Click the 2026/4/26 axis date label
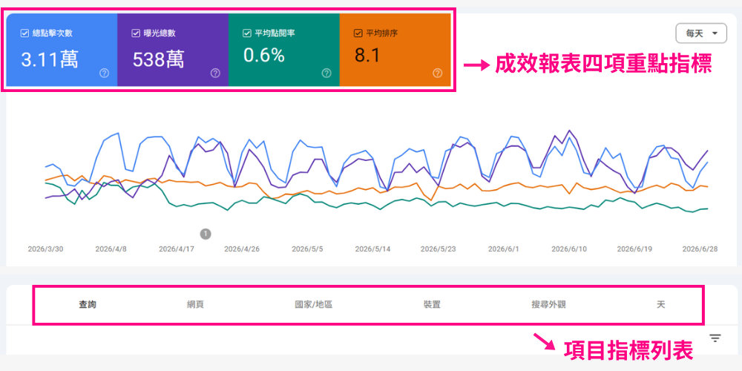Image resolution: width=742 pixels, height=371 pixels. [242, 249]
